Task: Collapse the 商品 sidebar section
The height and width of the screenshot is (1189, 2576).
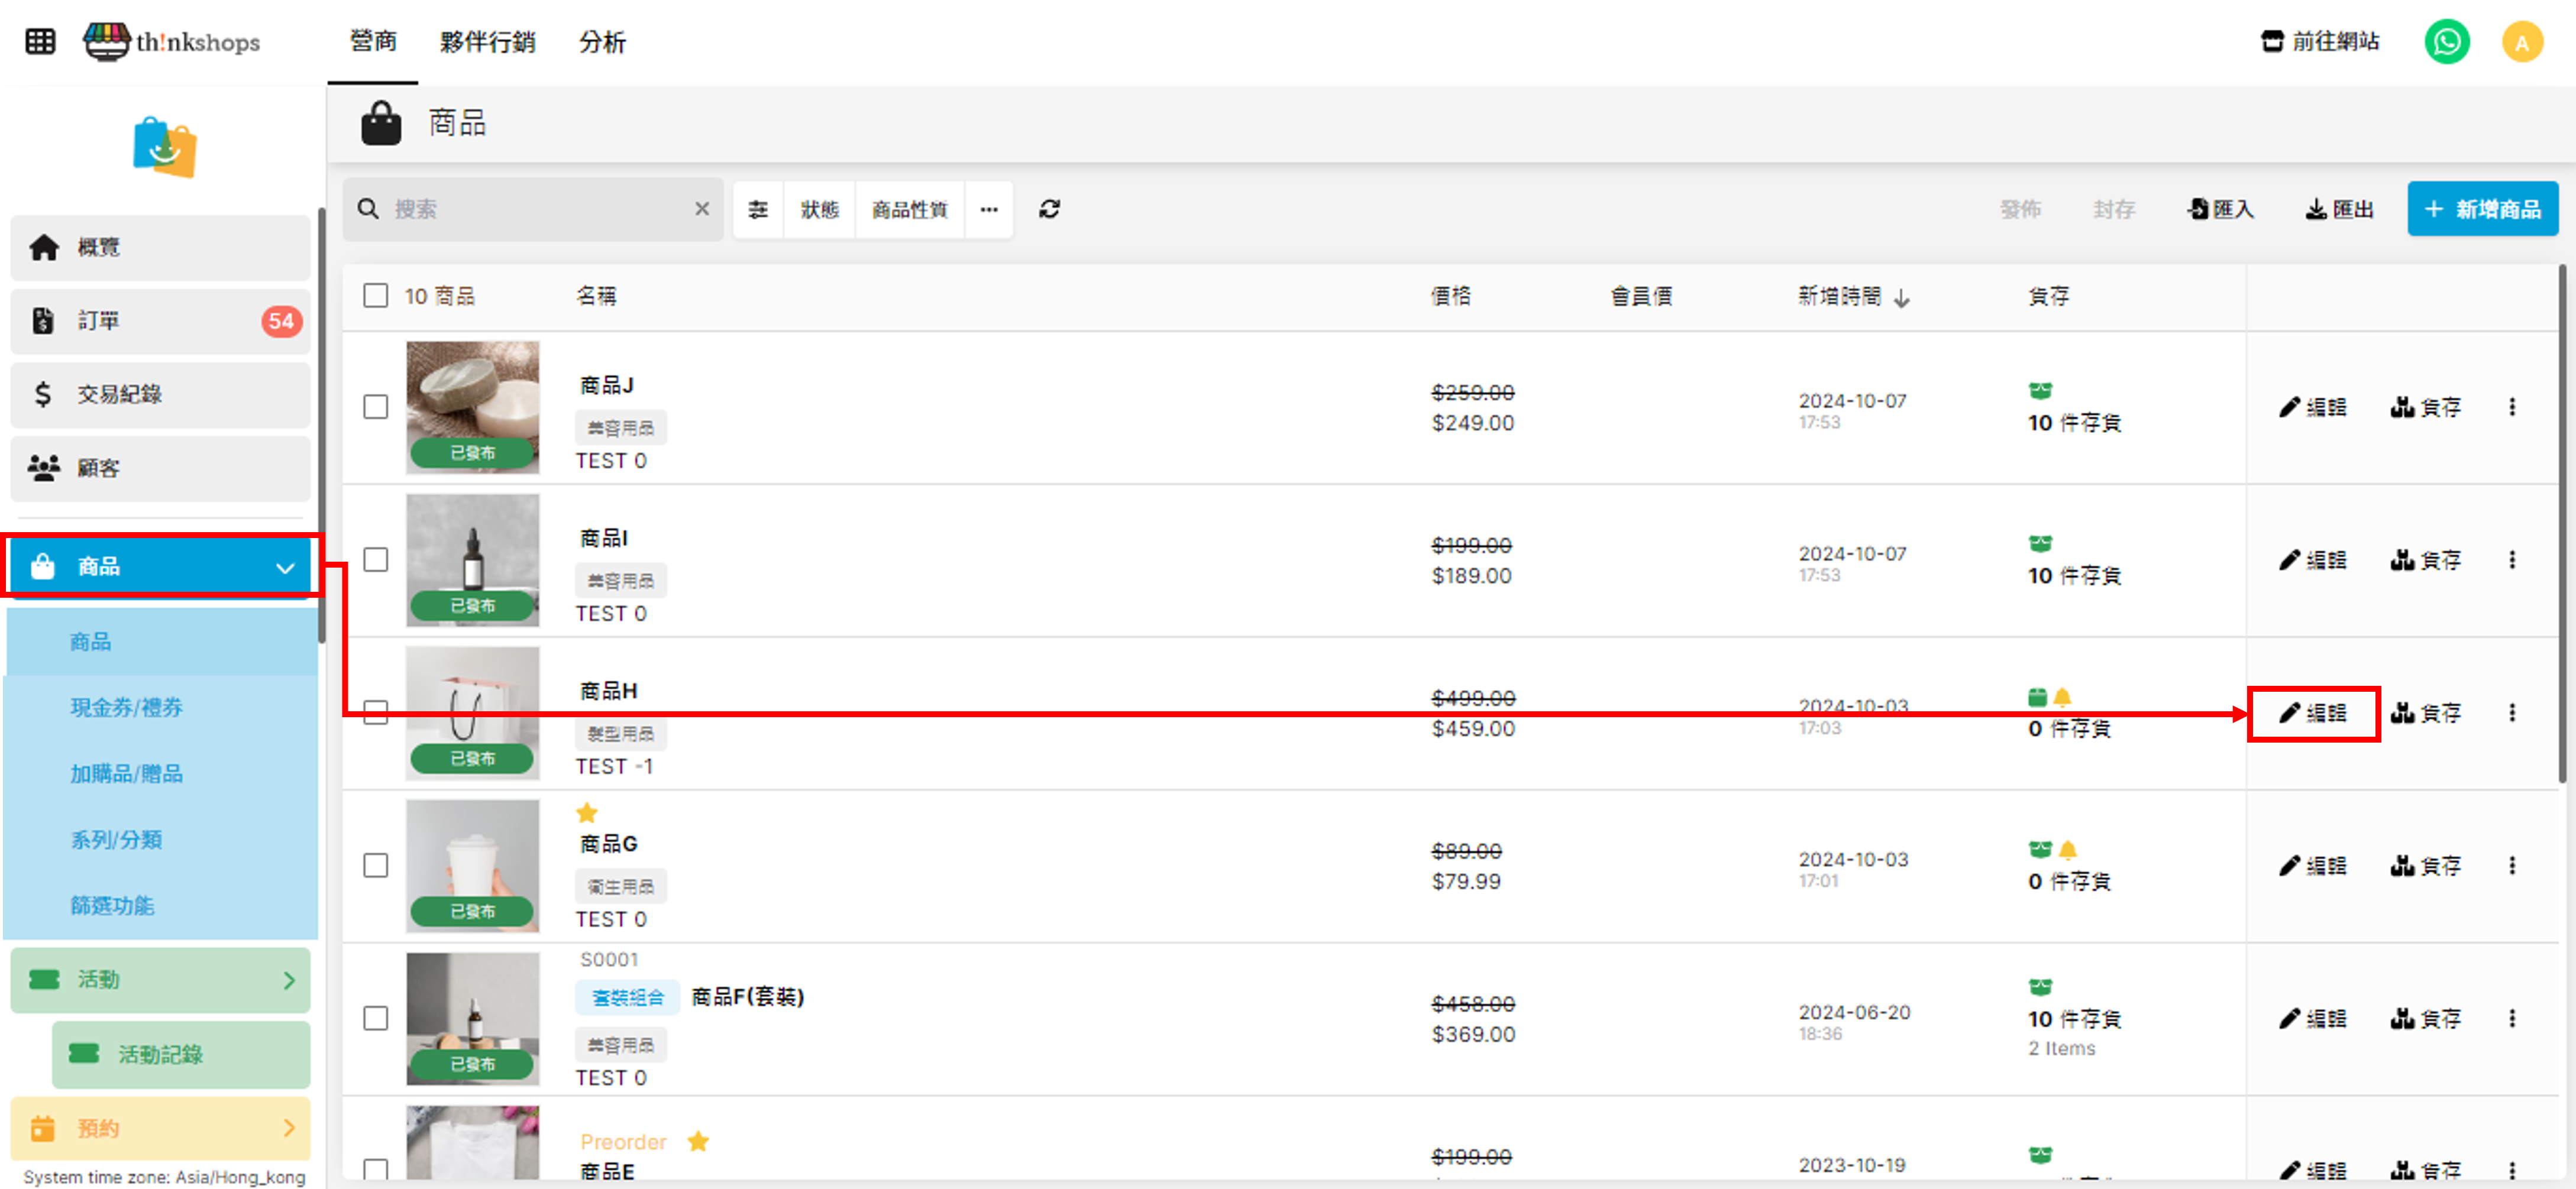Action: tap(284, 566)
